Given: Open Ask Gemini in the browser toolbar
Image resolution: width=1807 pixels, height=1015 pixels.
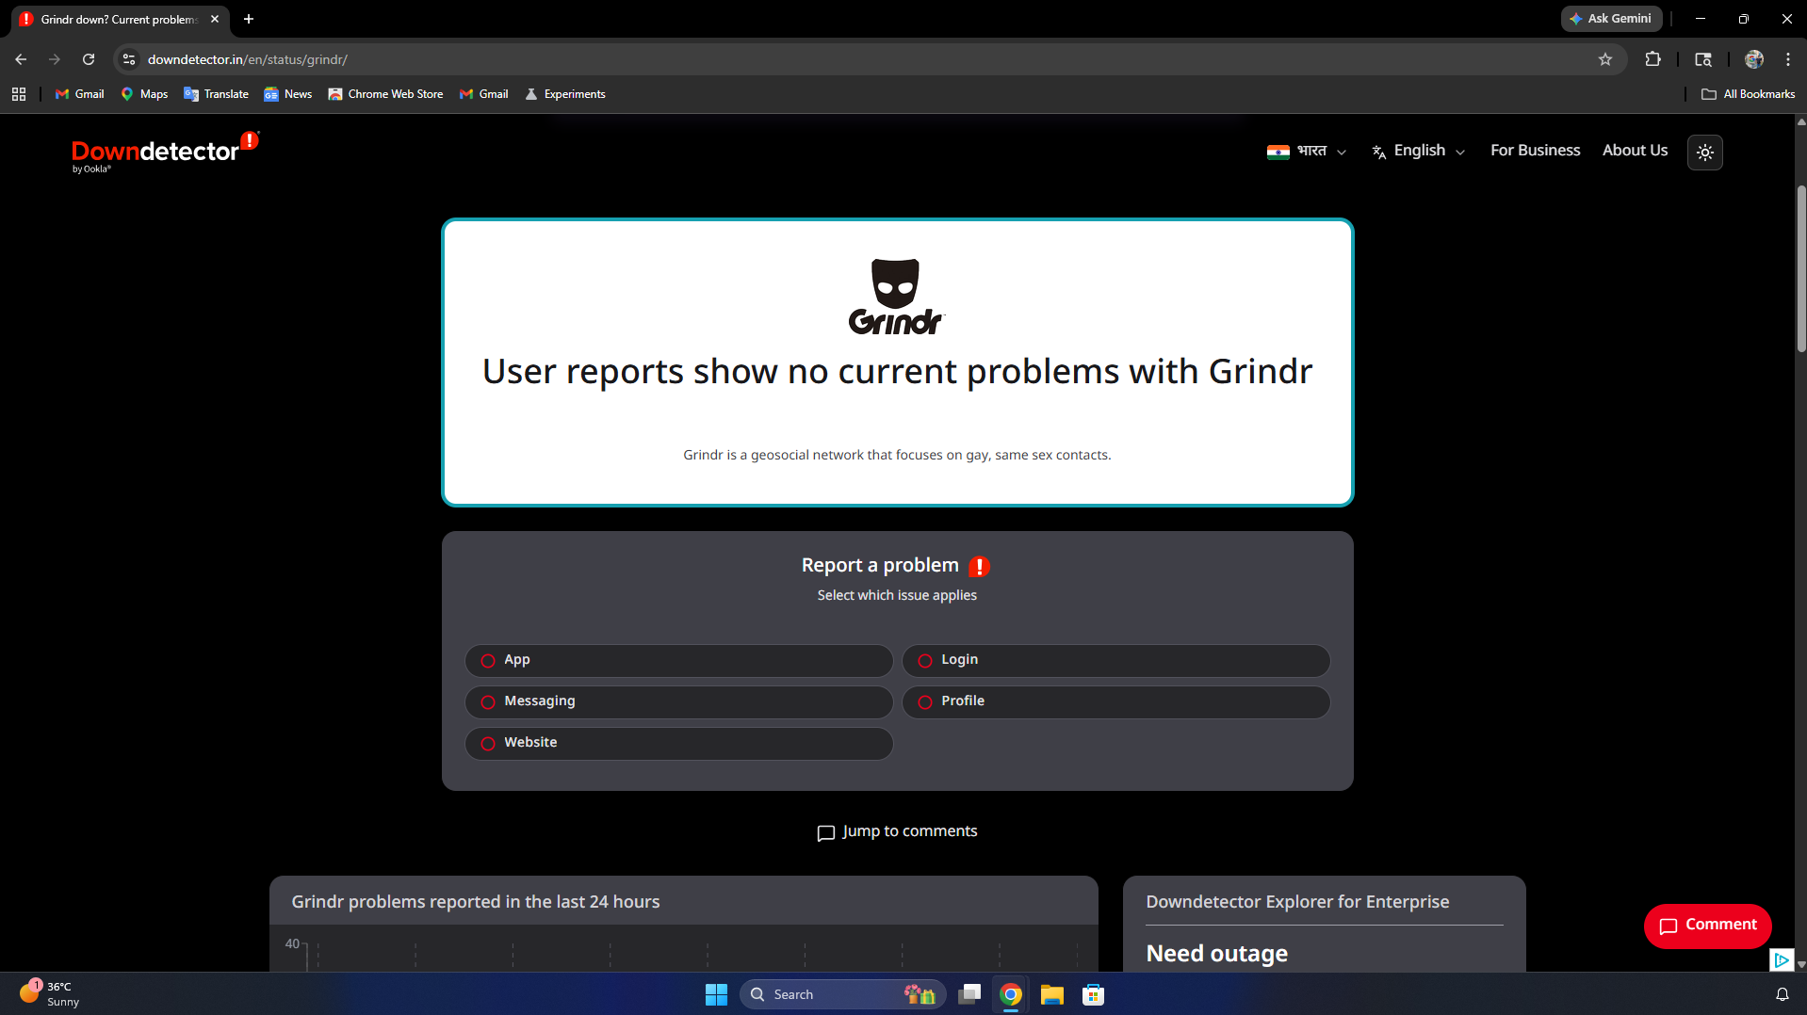Looking at the screenshot, I should click(1611, 18).
